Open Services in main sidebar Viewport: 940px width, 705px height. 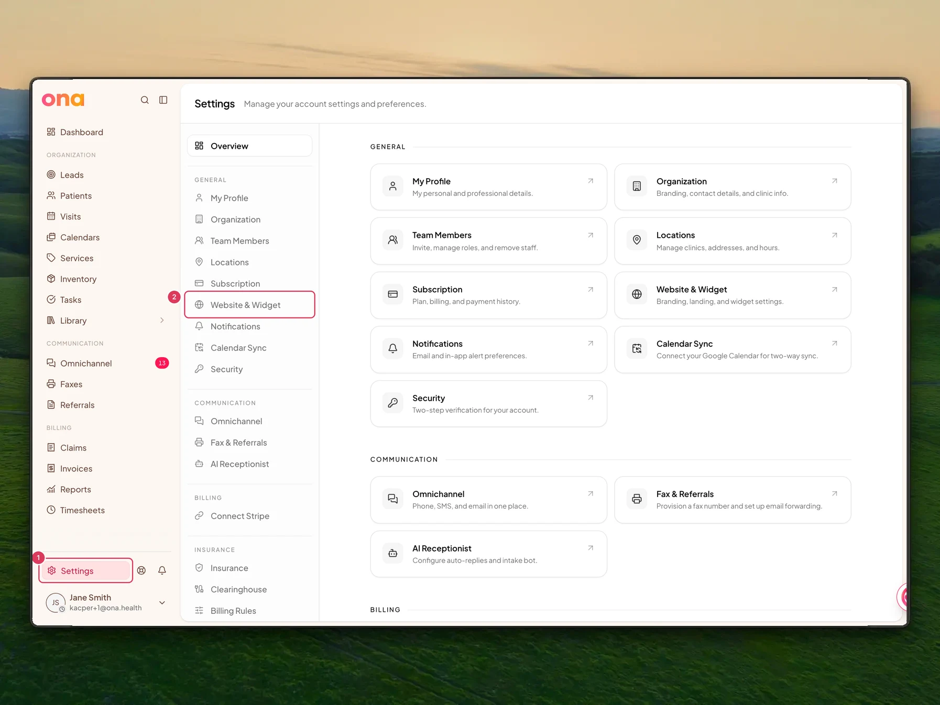[106, 258]
